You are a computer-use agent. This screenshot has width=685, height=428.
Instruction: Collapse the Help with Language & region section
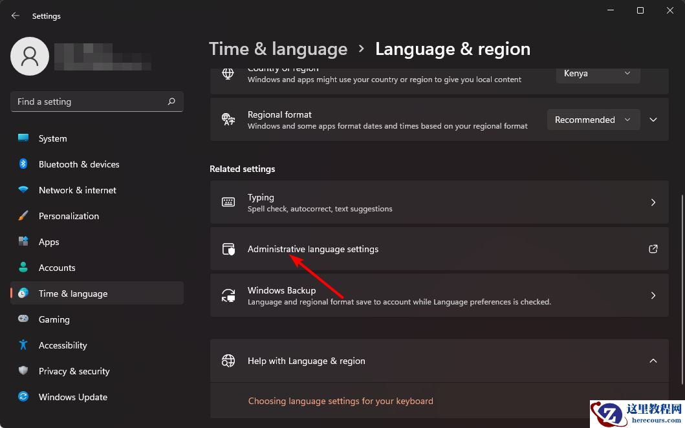click(x=653, y=361)
